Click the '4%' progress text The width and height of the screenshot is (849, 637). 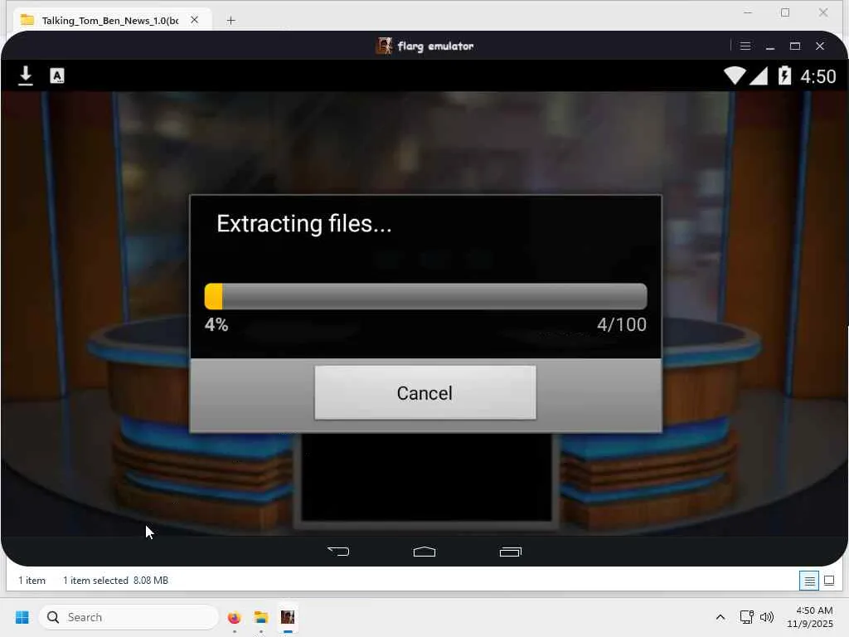pos(216,324)
